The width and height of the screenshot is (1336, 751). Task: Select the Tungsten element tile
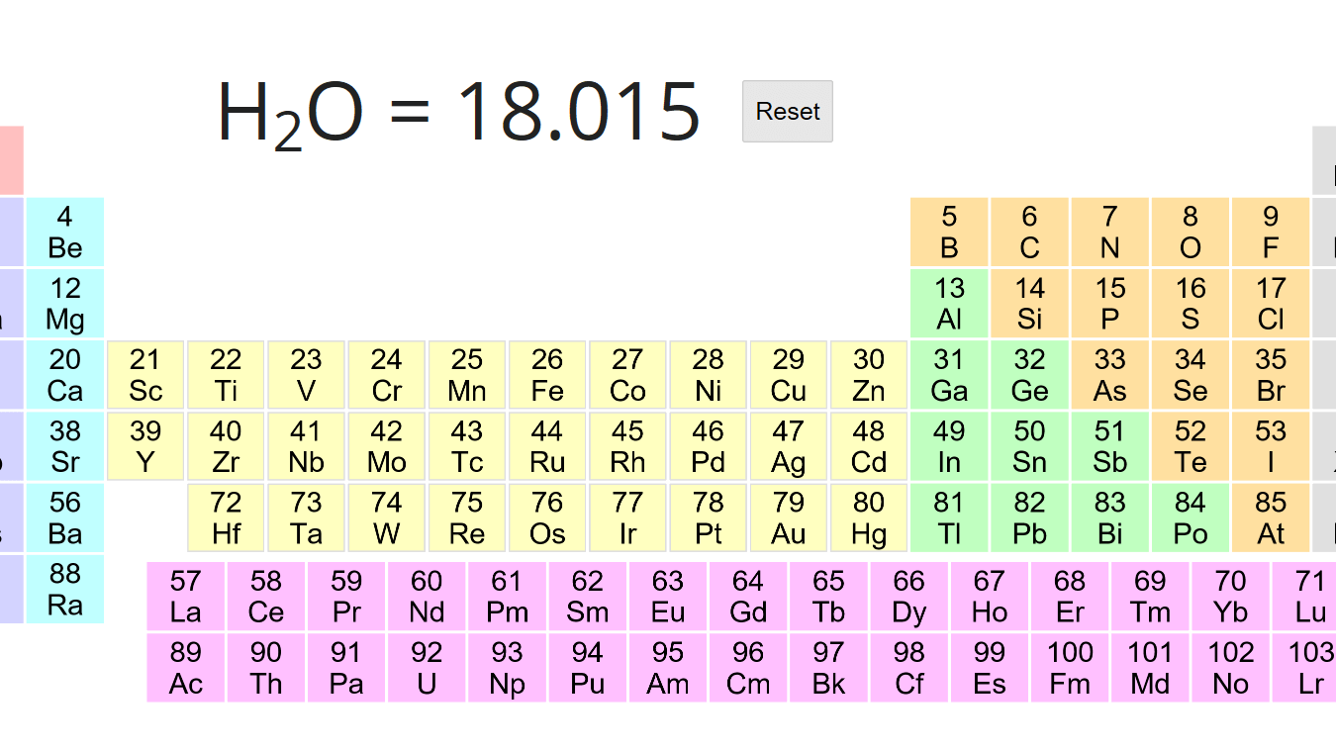[386, 517]
